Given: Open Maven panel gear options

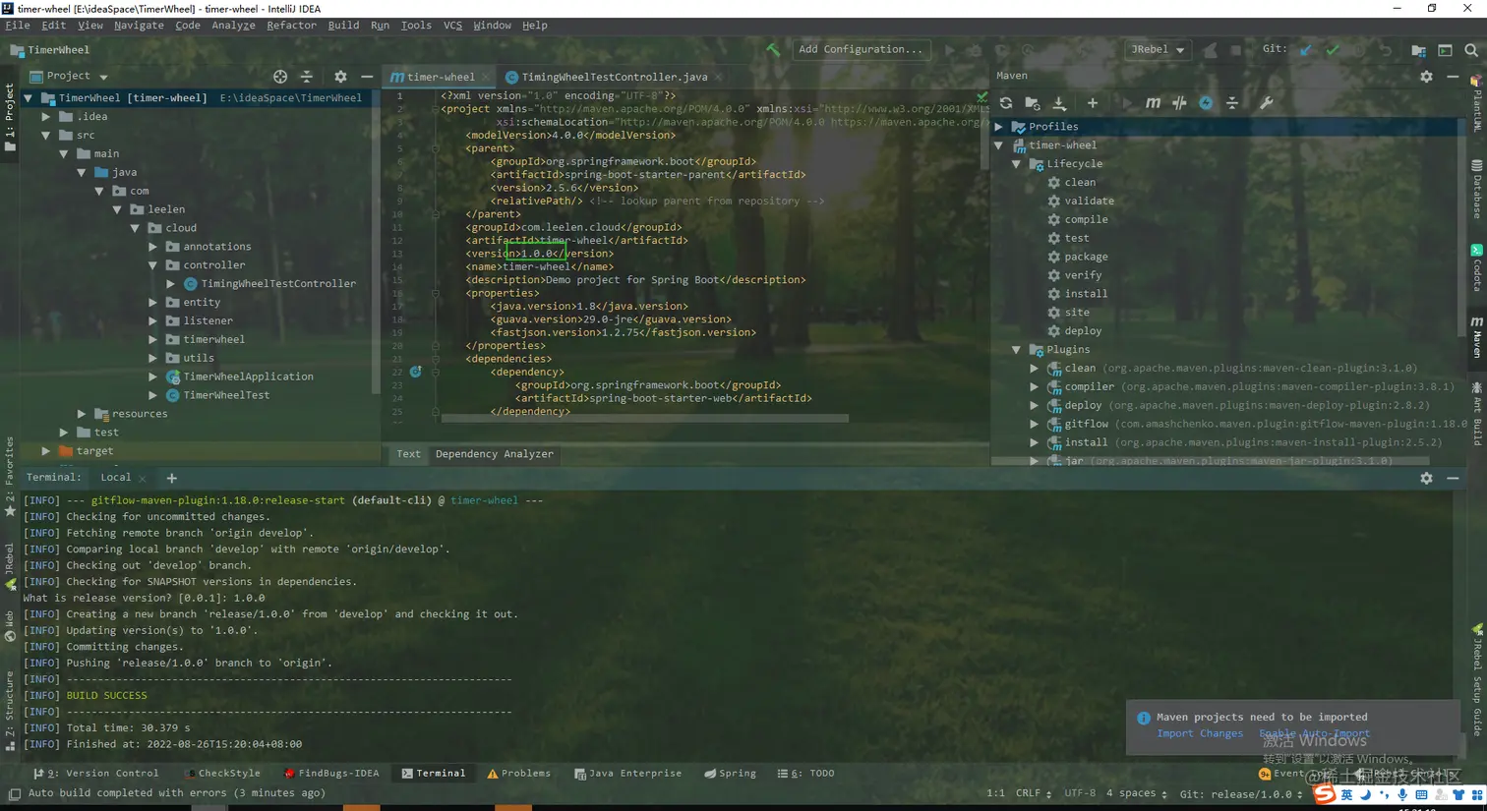Looking at the screenshot, I should coord(1426,77).
